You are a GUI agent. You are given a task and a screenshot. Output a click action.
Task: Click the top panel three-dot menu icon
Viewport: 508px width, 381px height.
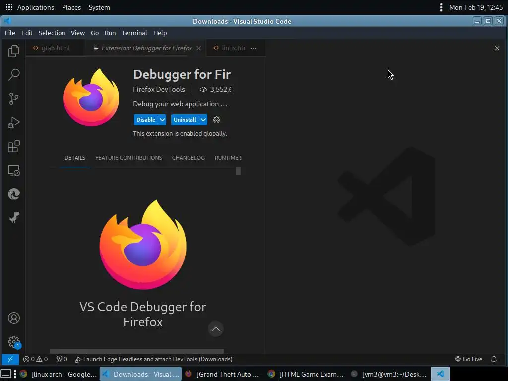click(441, 7)
